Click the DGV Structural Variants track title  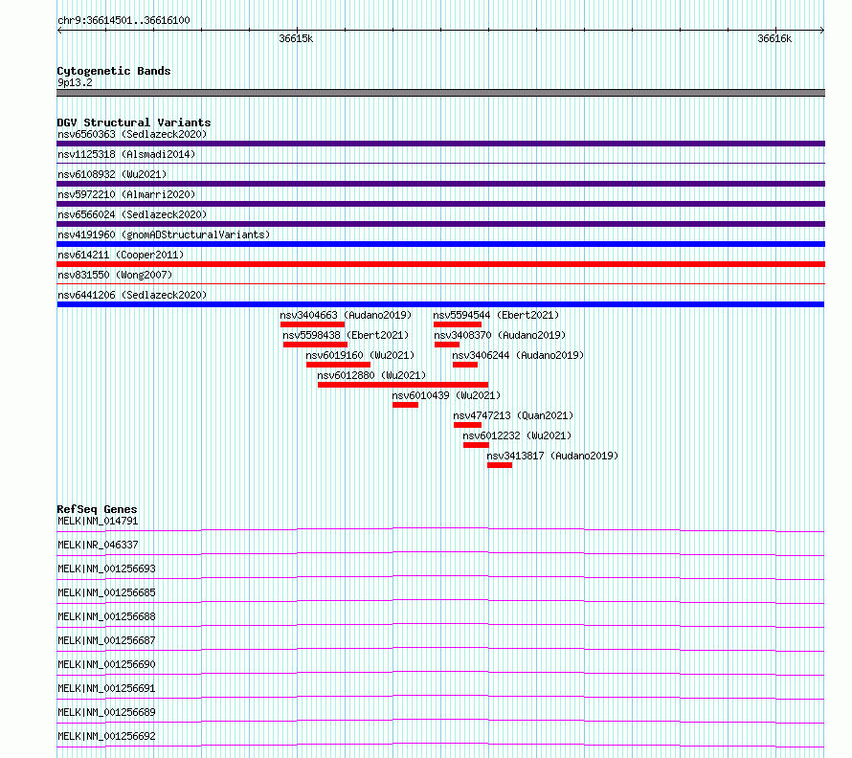[x=134, y=123]
